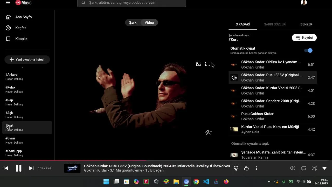Create a new playlist with Yeni oynatma listesi
The width and height of the screenshot is (332, 187).
(27, 59)
